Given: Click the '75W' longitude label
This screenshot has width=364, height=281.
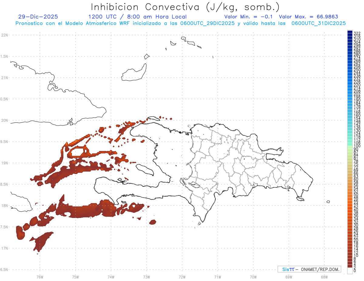Looking at the screenshot, I should tap(75, 277).
